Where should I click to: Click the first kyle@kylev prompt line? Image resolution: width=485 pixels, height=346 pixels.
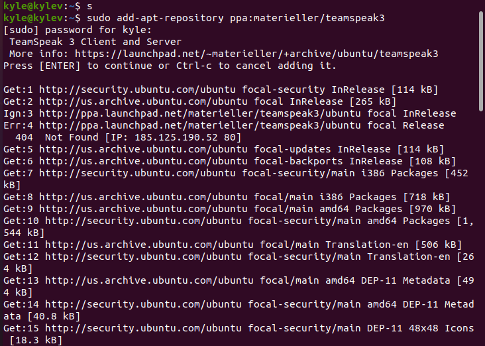48,6
